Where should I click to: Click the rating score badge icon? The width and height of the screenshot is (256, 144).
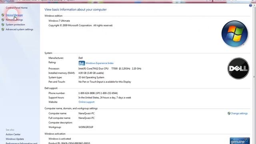(x=82, y=63)
